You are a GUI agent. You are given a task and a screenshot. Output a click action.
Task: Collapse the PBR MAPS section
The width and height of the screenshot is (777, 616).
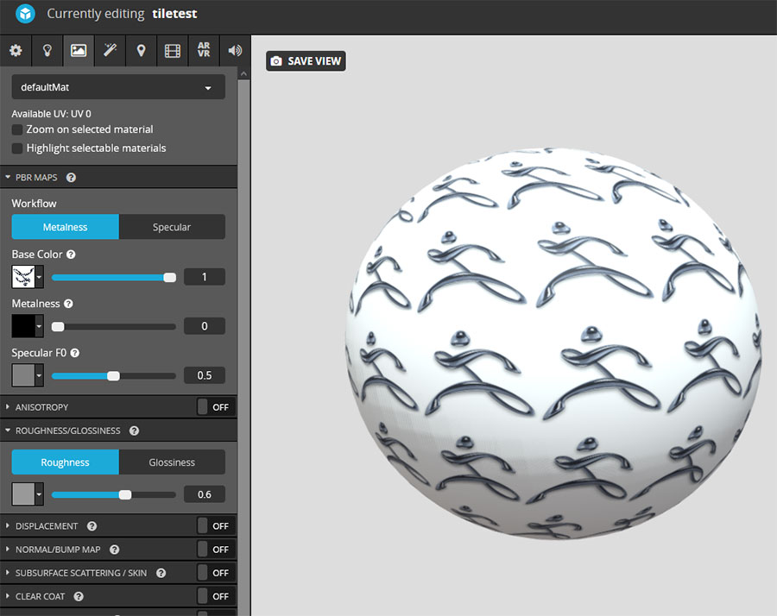point(8,177)
